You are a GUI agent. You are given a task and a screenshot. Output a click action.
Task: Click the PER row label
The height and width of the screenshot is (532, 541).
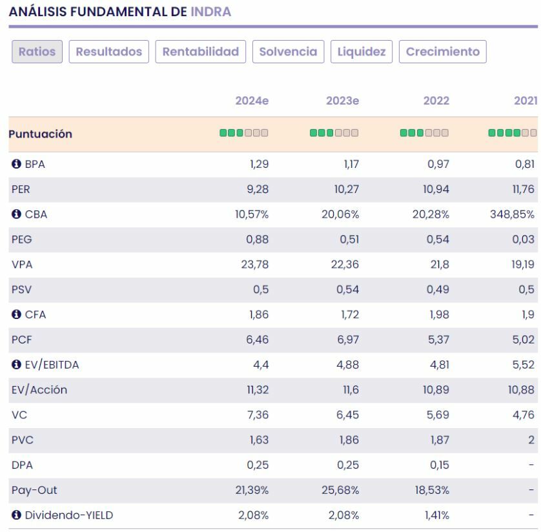(19, 190)
